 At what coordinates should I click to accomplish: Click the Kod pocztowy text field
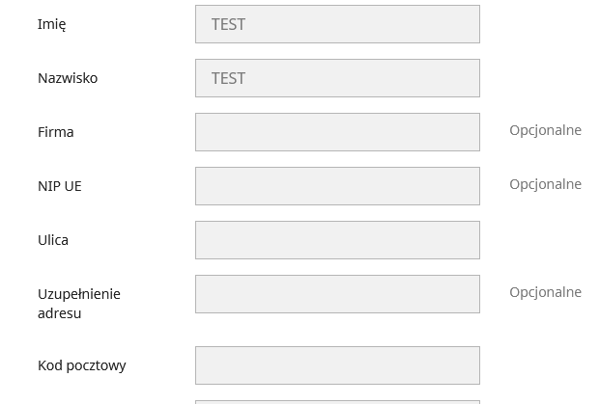pyautogui.click(x=337, y=365)
